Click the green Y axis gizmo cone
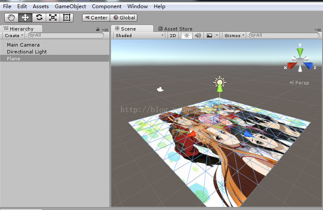 coord(300,52)
